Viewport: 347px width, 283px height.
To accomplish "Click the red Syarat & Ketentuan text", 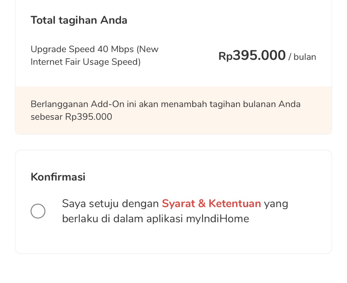I will click(212, 203).
